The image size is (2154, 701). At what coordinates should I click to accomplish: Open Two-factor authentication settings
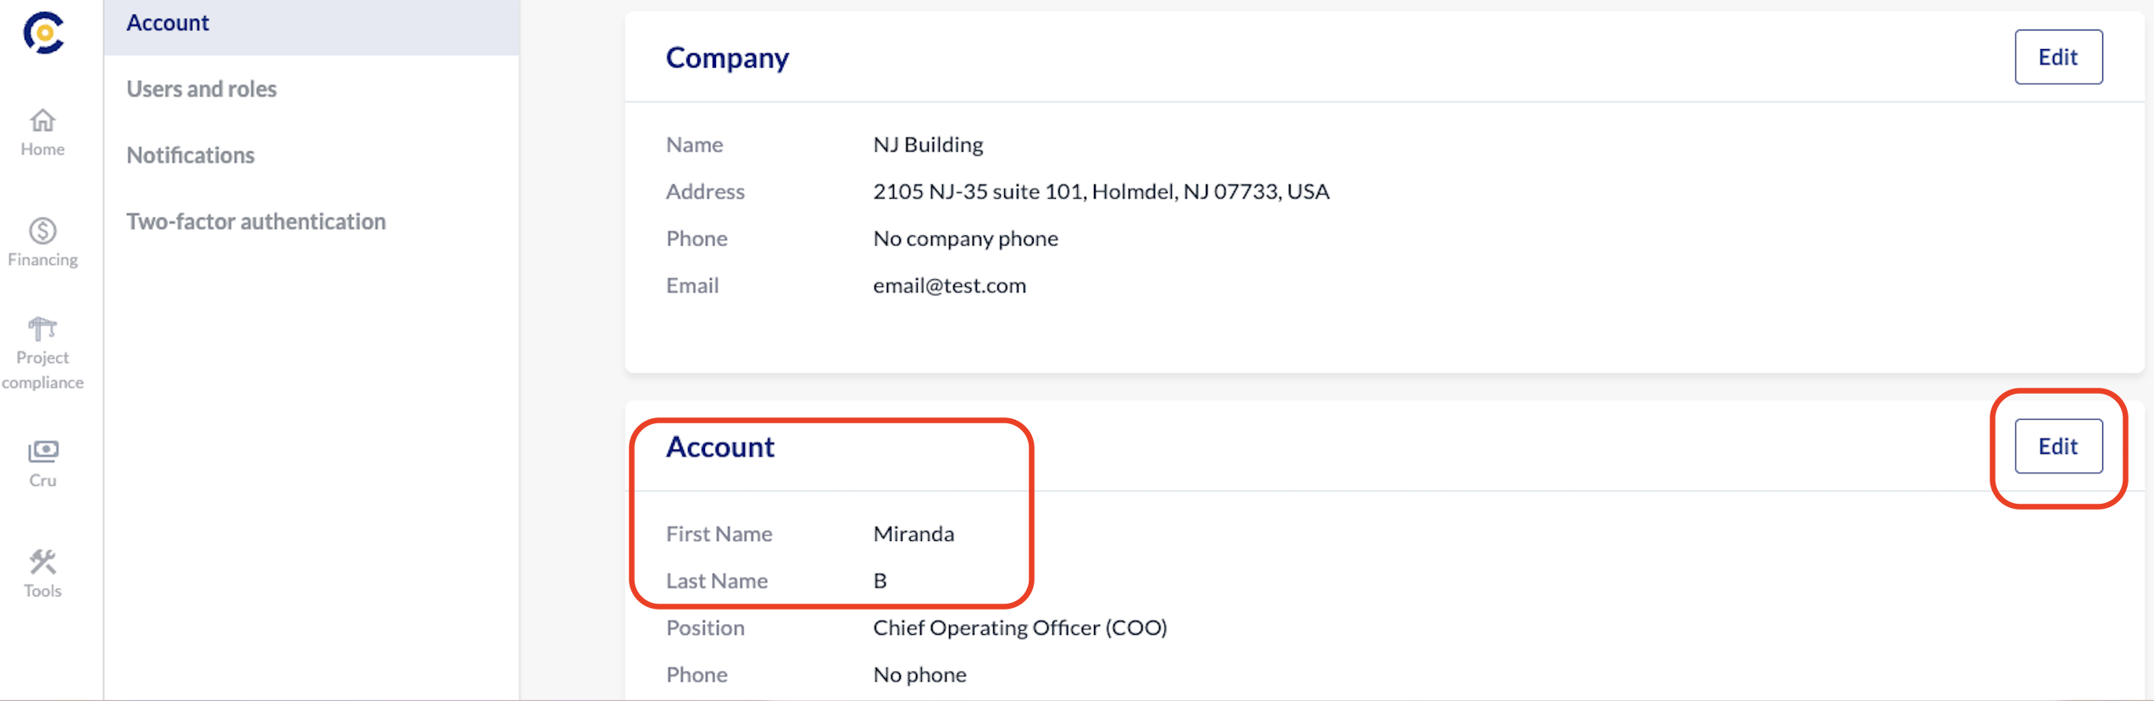click(256, 221)
